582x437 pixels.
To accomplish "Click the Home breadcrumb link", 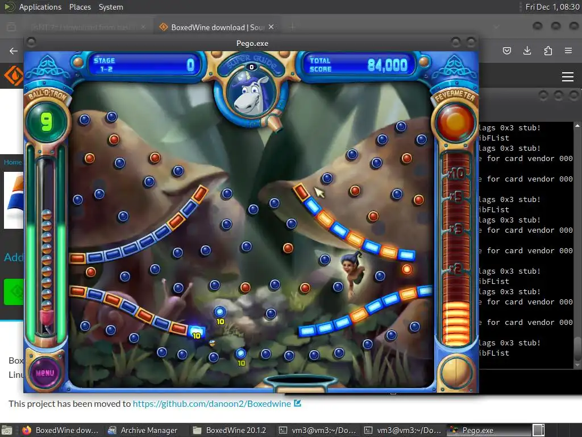I will tap(13, 162).
